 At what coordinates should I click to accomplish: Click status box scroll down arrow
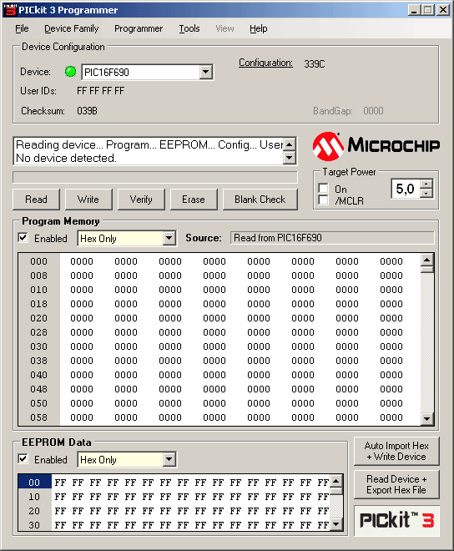[290, 158]
